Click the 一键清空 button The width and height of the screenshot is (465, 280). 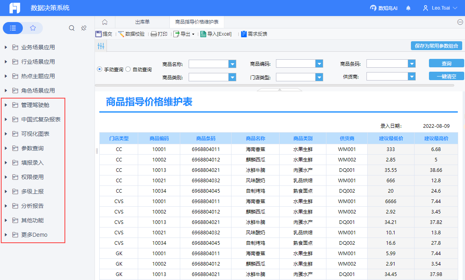pos(446,76)
